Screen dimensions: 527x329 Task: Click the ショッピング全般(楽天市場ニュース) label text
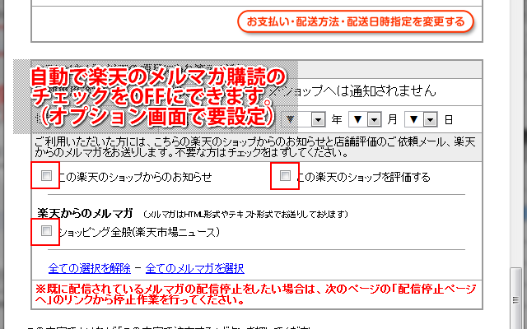[x=138, y=232]
